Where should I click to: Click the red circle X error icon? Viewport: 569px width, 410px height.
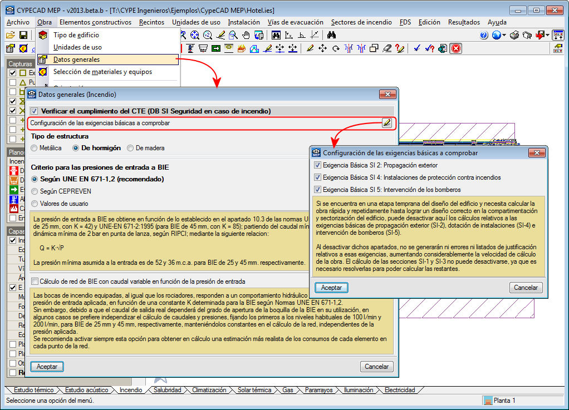click(456, 48)
